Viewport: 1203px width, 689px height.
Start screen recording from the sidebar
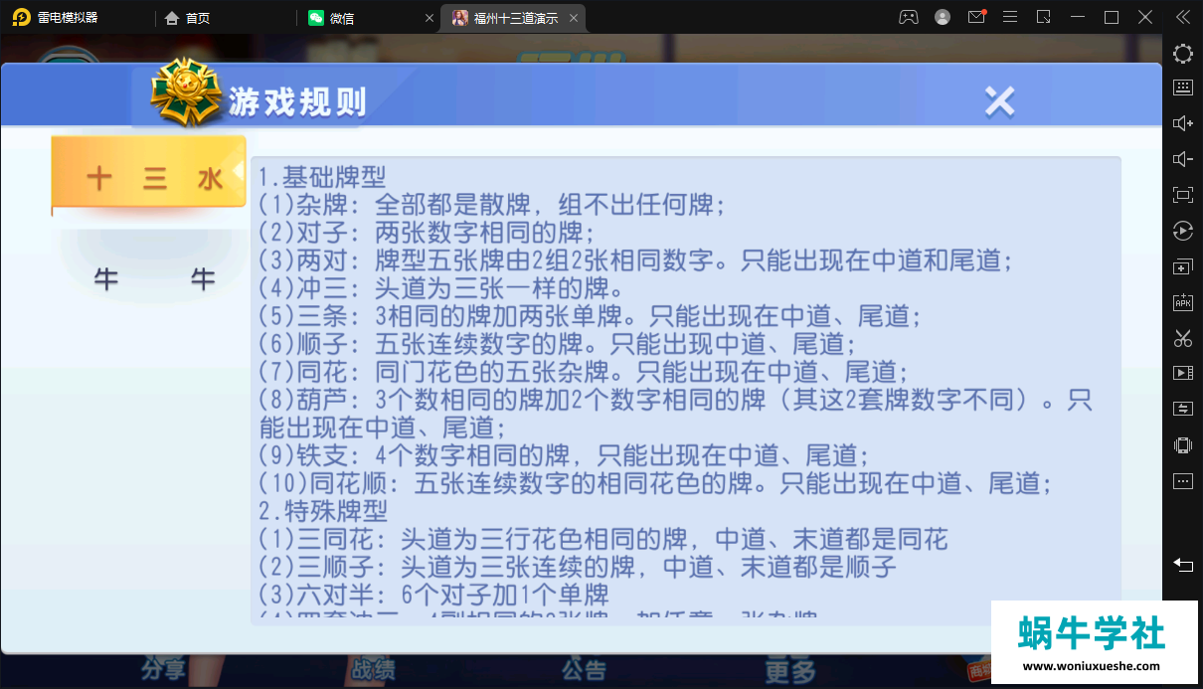[1182, 374]
